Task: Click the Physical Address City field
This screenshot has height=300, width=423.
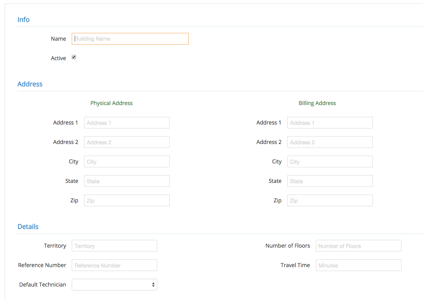Action: pos(127,161)
